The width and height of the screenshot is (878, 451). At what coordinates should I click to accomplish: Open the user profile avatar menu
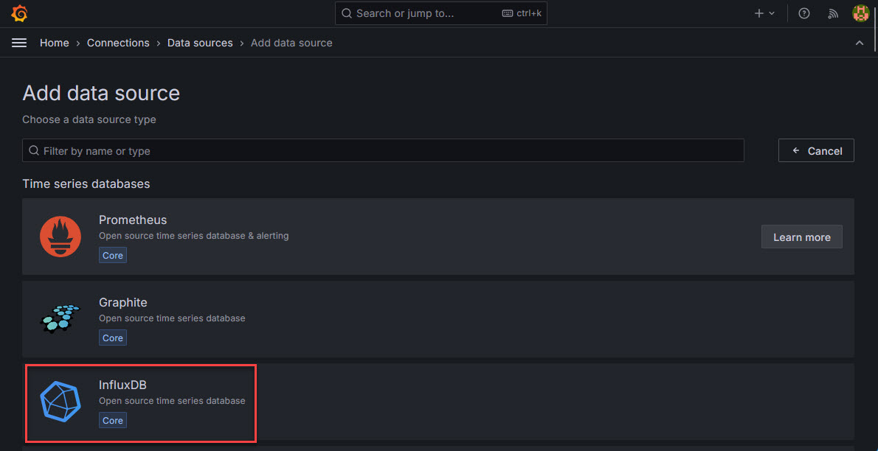(x=860, y=13)
